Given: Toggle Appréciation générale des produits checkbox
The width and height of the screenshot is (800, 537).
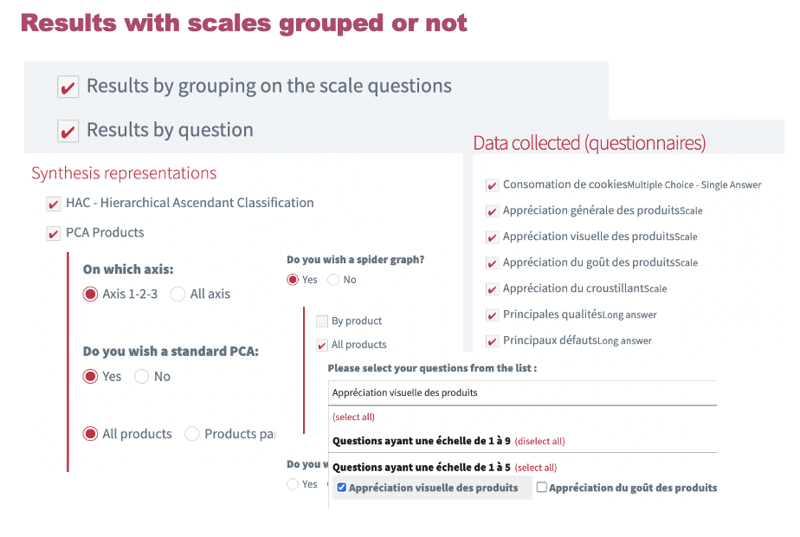Looking at the screenshot, I should pos(492,211).
